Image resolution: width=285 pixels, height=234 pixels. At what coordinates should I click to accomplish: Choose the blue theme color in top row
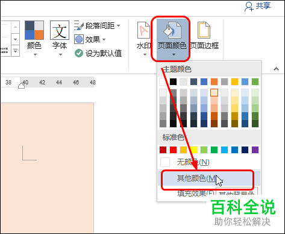pyautogui.click(x=204, y=82)
